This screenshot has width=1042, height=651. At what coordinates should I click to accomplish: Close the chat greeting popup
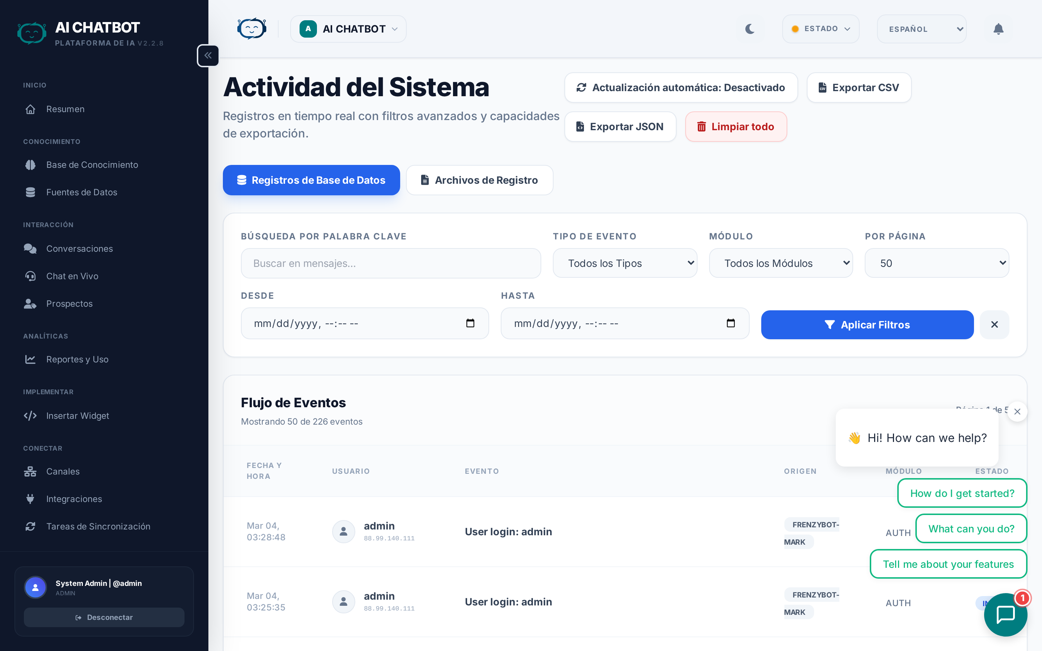pos(1017,412)
